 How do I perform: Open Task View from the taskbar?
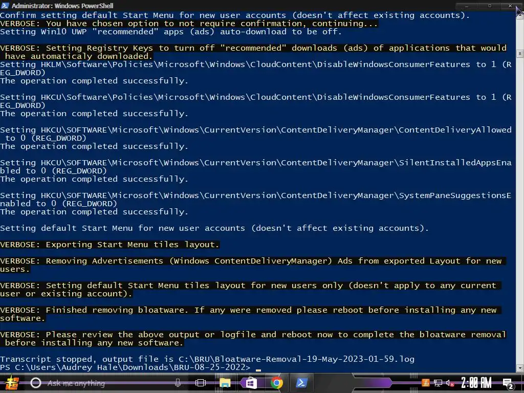coord(201,383)
